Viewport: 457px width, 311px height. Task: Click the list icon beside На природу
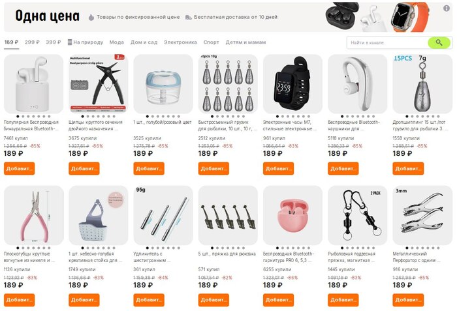coord(70,42)
